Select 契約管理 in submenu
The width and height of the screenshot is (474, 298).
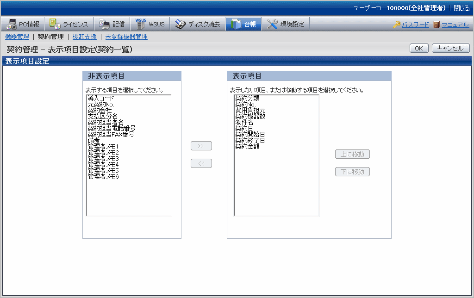[50, 37]
